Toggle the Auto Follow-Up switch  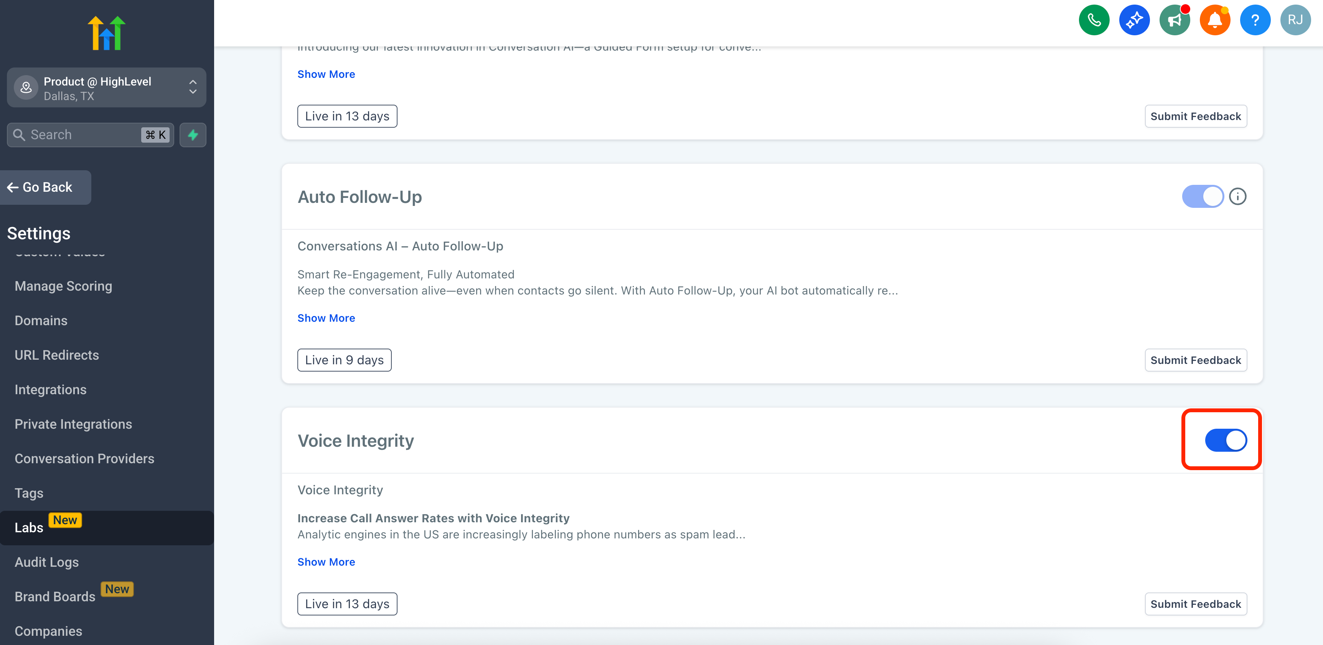coord(1203,196)
